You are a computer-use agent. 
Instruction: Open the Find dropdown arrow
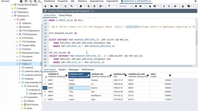coord(75,6)
